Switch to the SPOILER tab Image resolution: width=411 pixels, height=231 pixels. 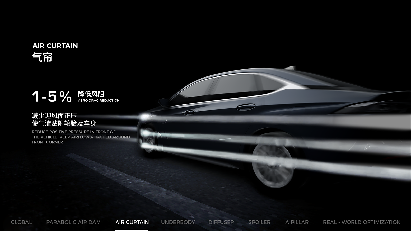259,222
